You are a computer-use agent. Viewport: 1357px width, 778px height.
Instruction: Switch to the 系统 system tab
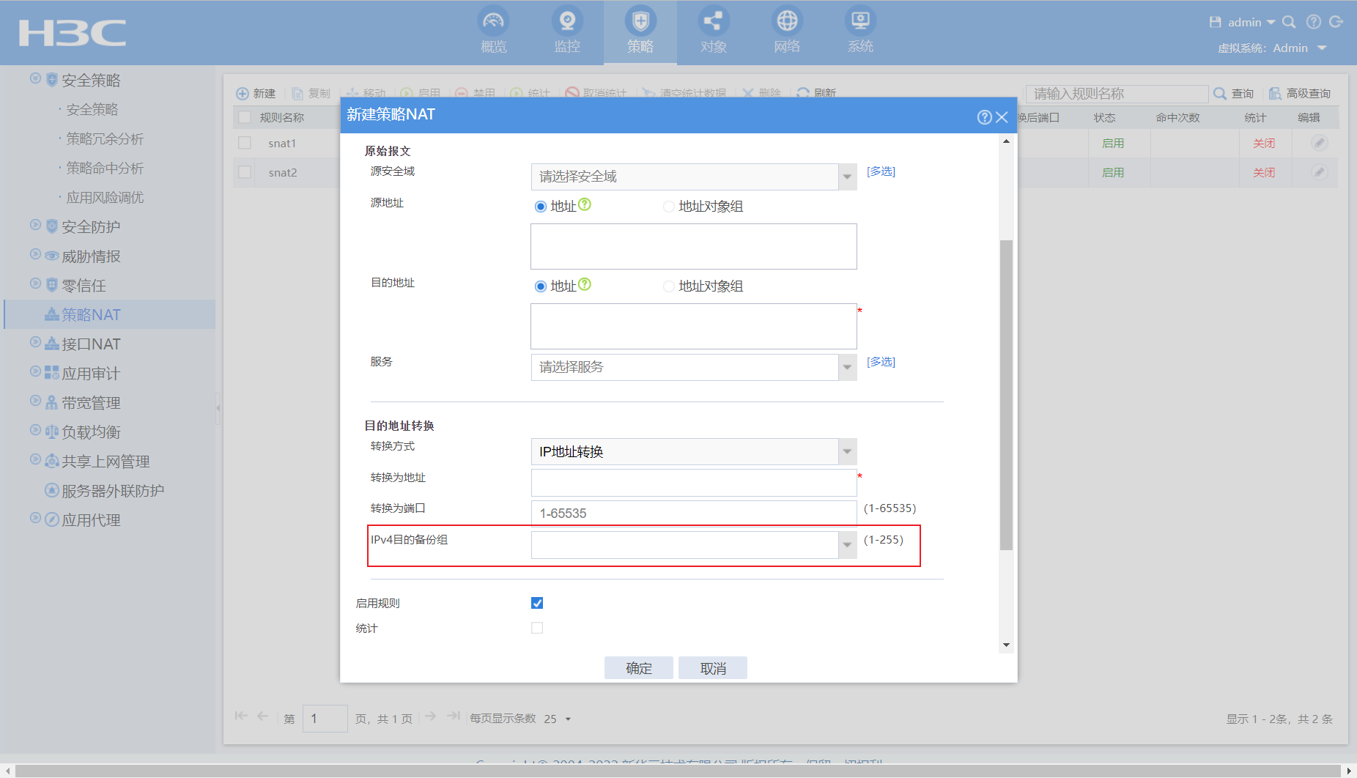click(860, 32)
